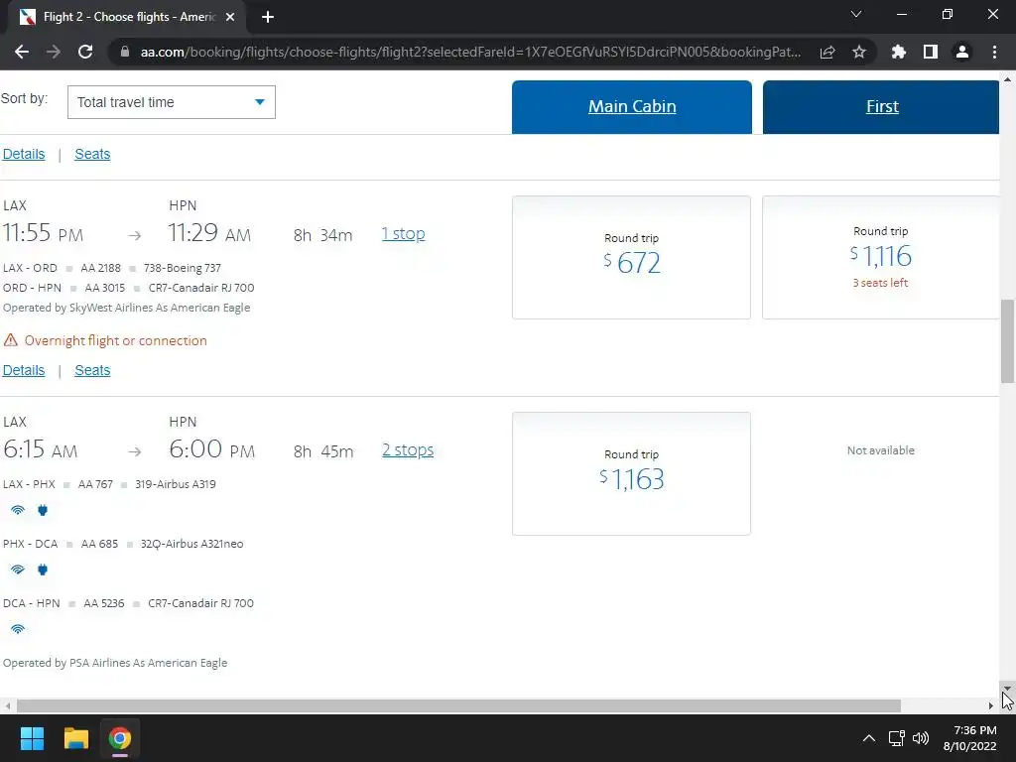Toggle the Chrome side panel icon
Image resolution: width=1016 pixels, height=762 pixels.
pos(931,52)
